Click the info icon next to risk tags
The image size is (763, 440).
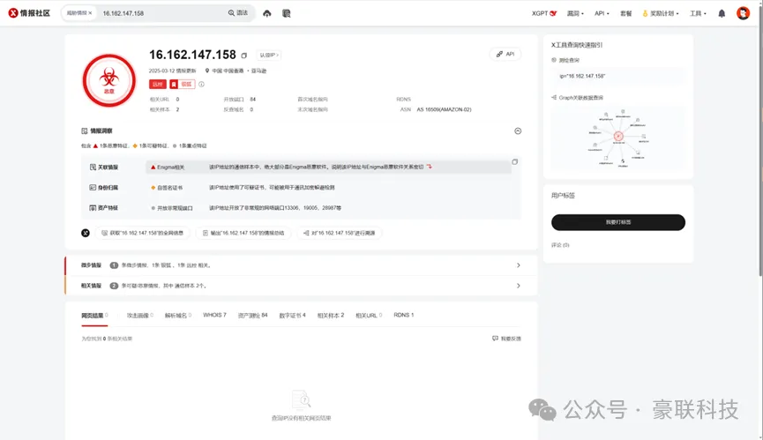201,85
